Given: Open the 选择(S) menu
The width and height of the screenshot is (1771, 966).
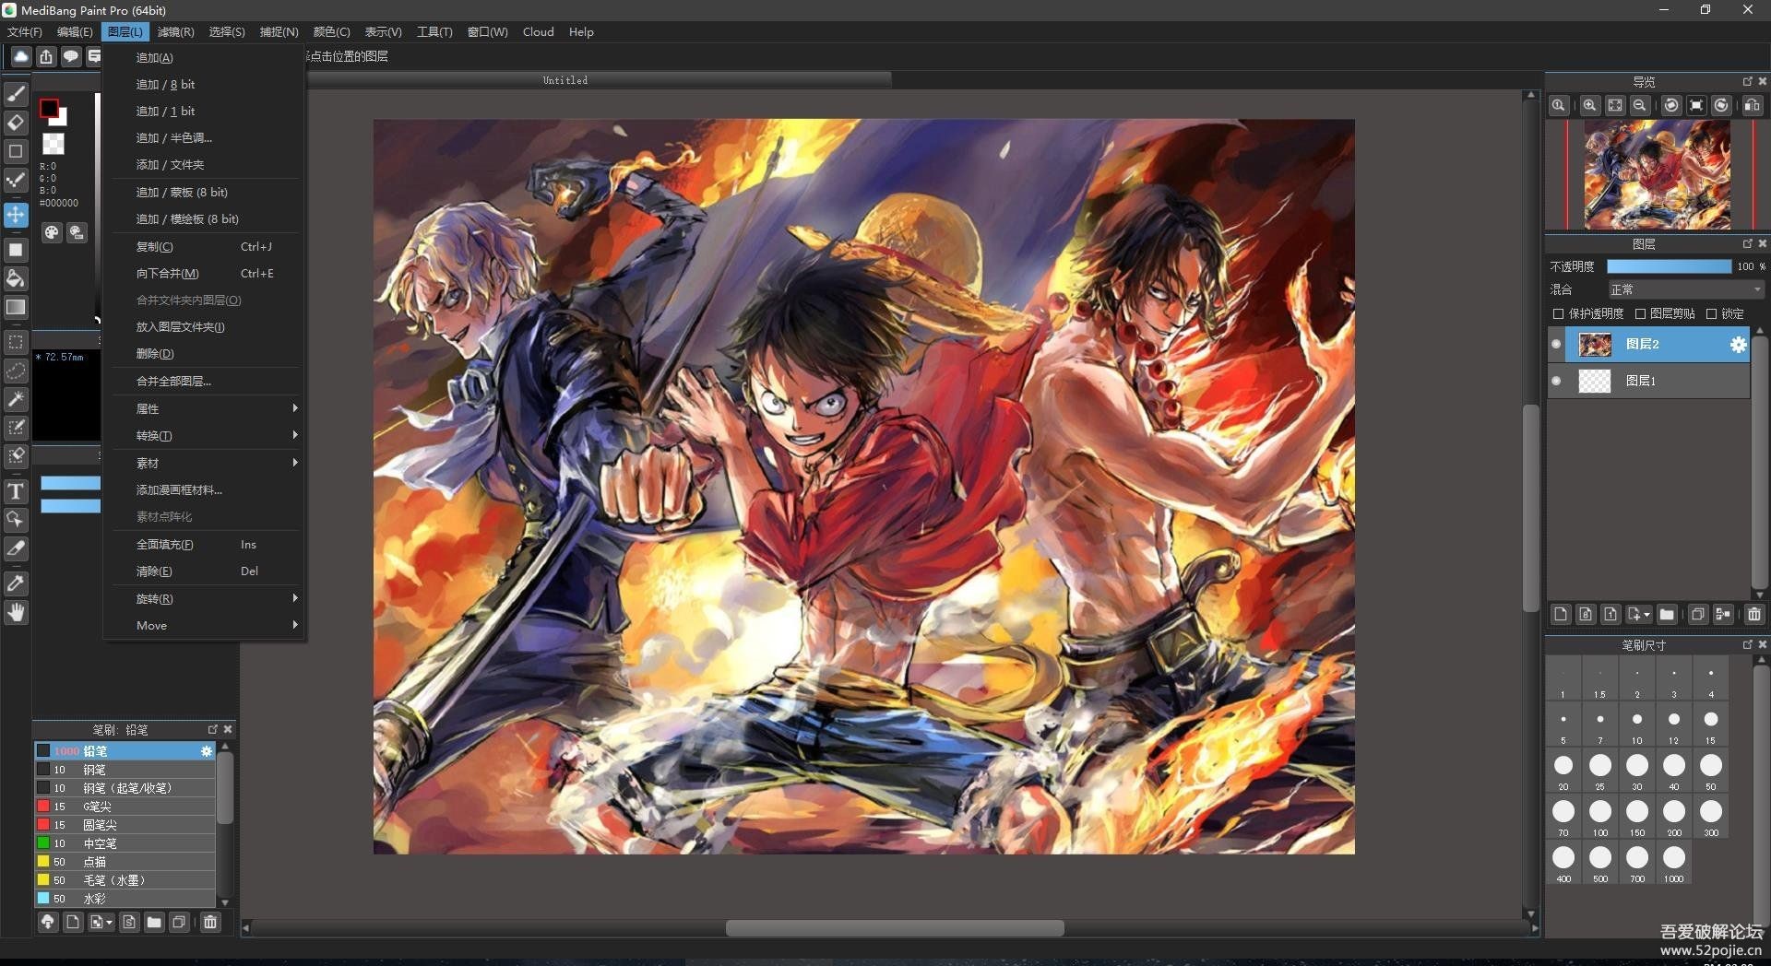Looking at the screenshot, I should pyautogui.click(x=227, y=32).
